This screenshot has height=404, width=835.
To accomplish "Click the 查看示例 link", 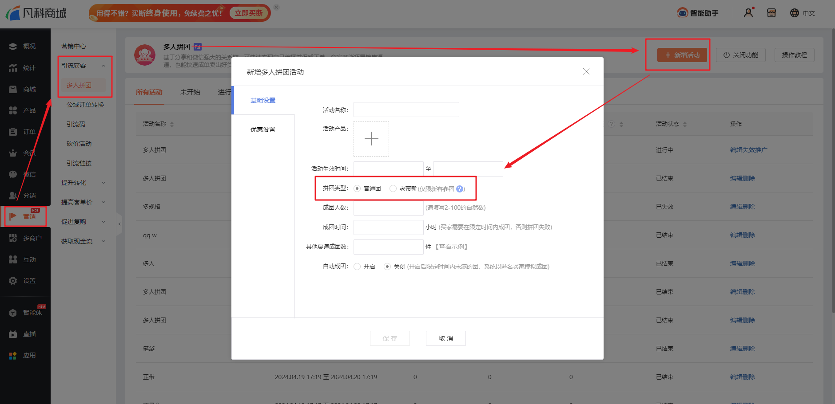I will 452,247.
